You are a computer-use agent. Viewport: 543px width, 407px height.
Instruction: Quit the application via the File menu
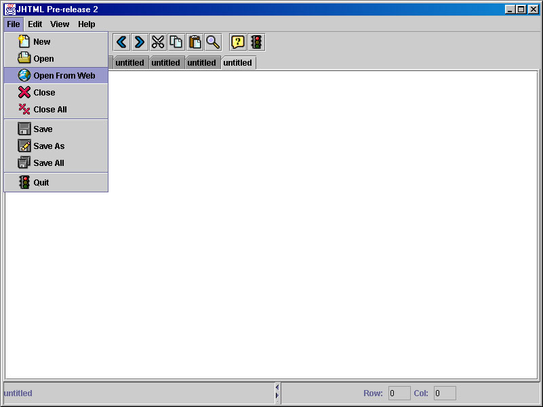pyautogui.click(x=41, y=183)
